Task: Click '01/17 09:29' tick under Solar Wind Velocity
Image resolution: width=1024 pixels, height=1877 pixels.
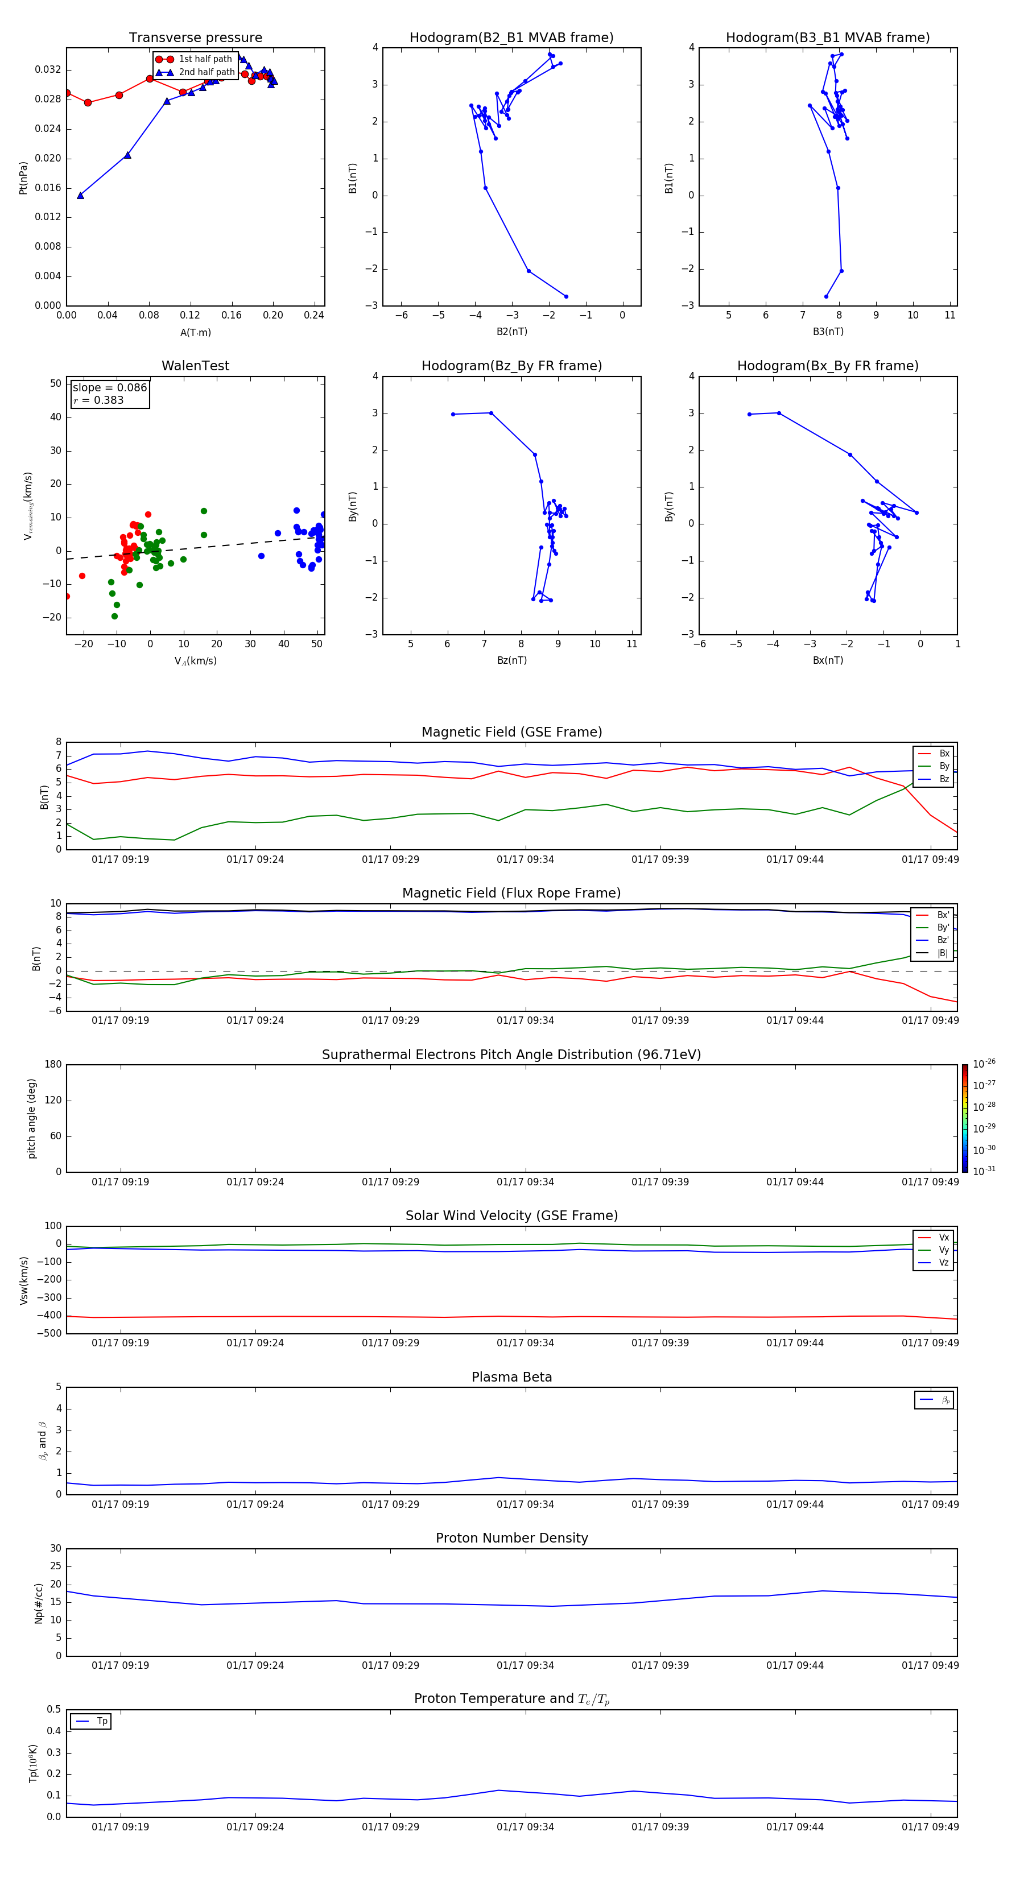Action: (390, 1343)
